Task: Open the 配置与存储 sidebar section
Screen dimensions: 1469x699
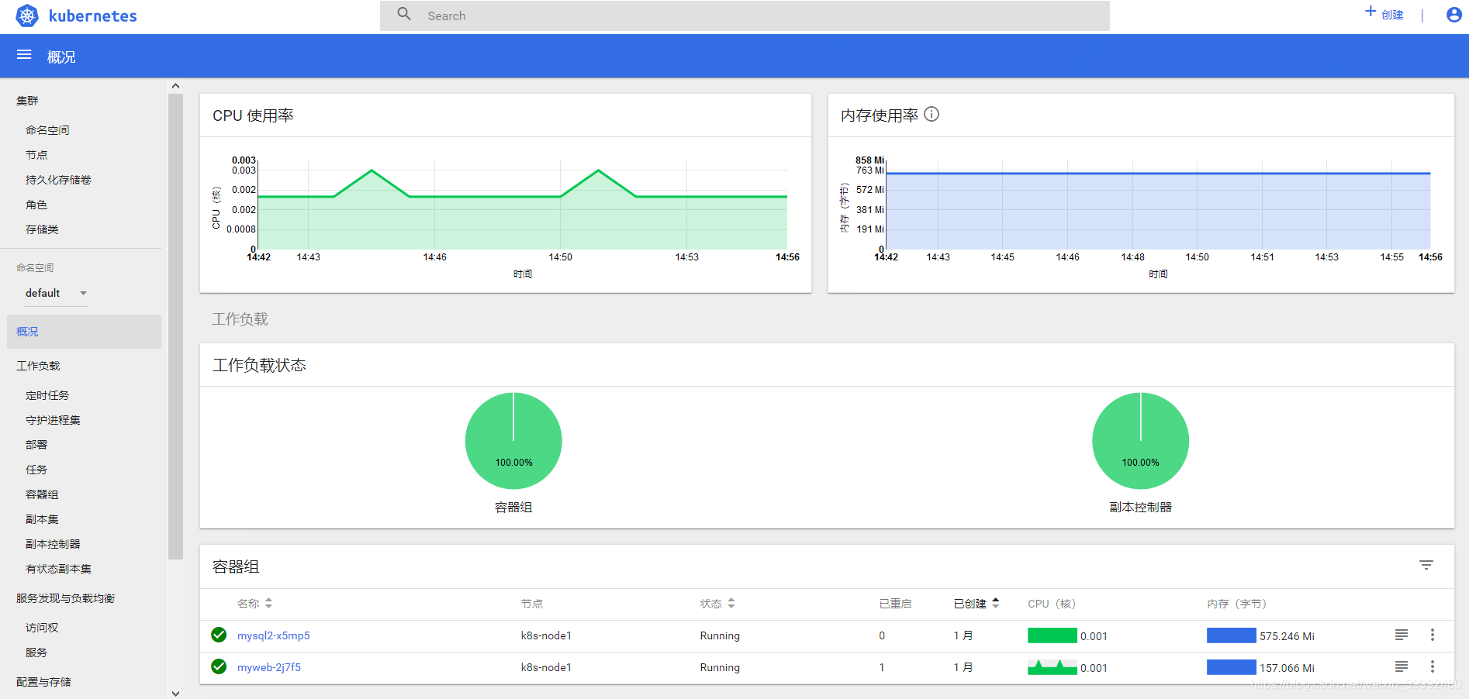Action: tap(43, 682)
